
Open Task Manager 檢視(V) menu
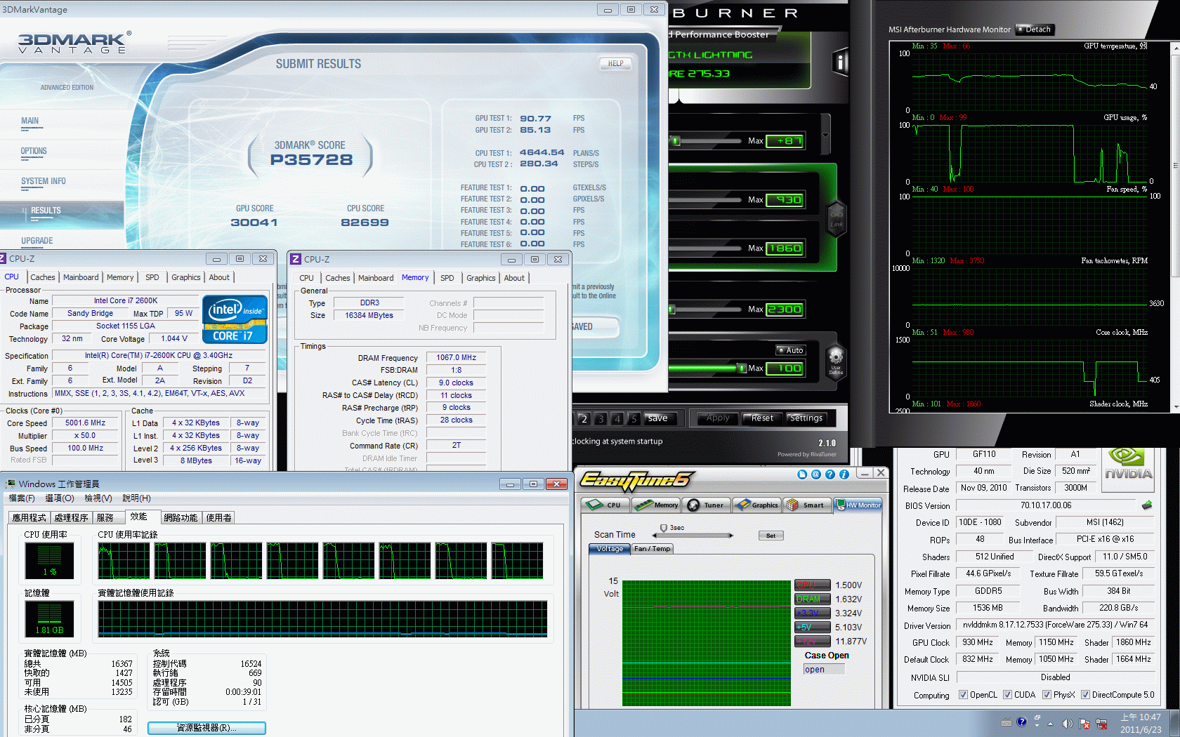click(98, 498)
